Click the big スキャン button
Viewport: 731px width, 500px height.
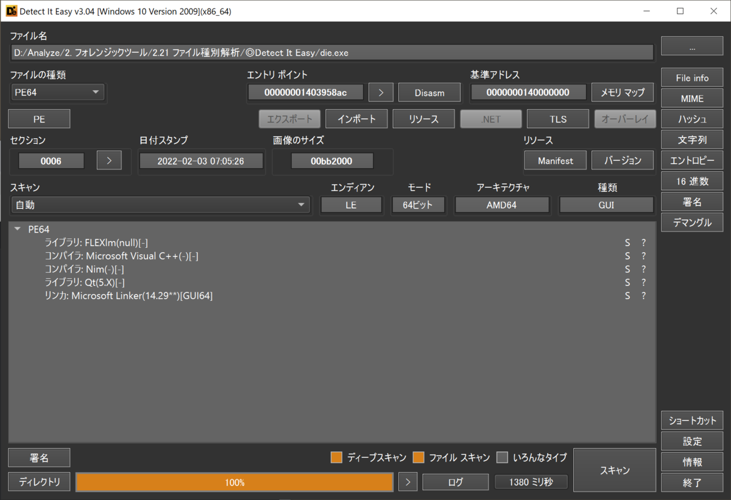(615, 470)
